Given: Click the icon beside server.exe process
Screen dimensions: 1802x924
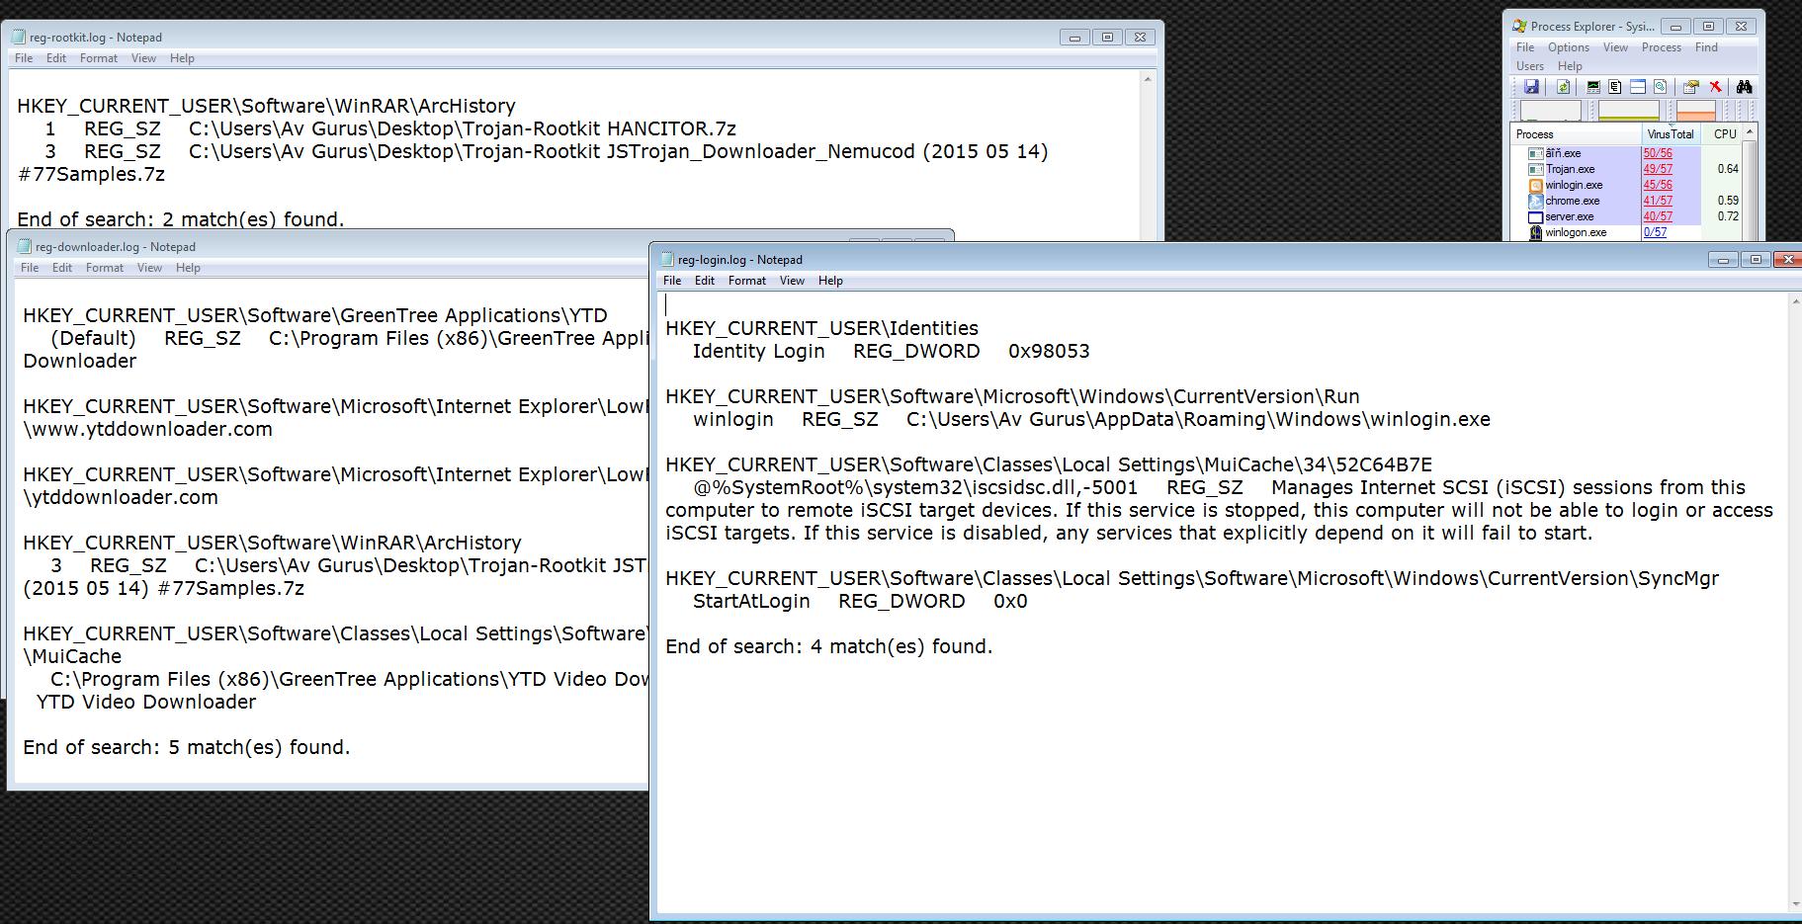Looking at the screenshot, I should point(1536,216).
